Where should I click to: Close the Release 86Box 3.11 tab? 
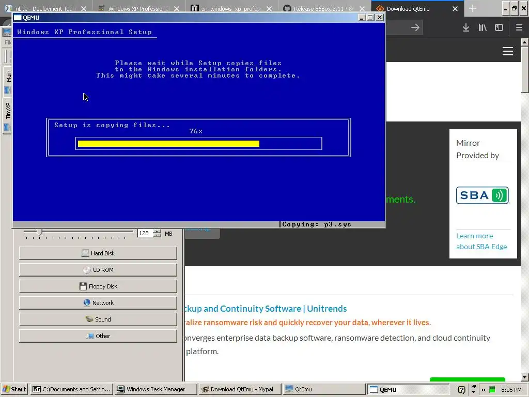click(362, 9)
